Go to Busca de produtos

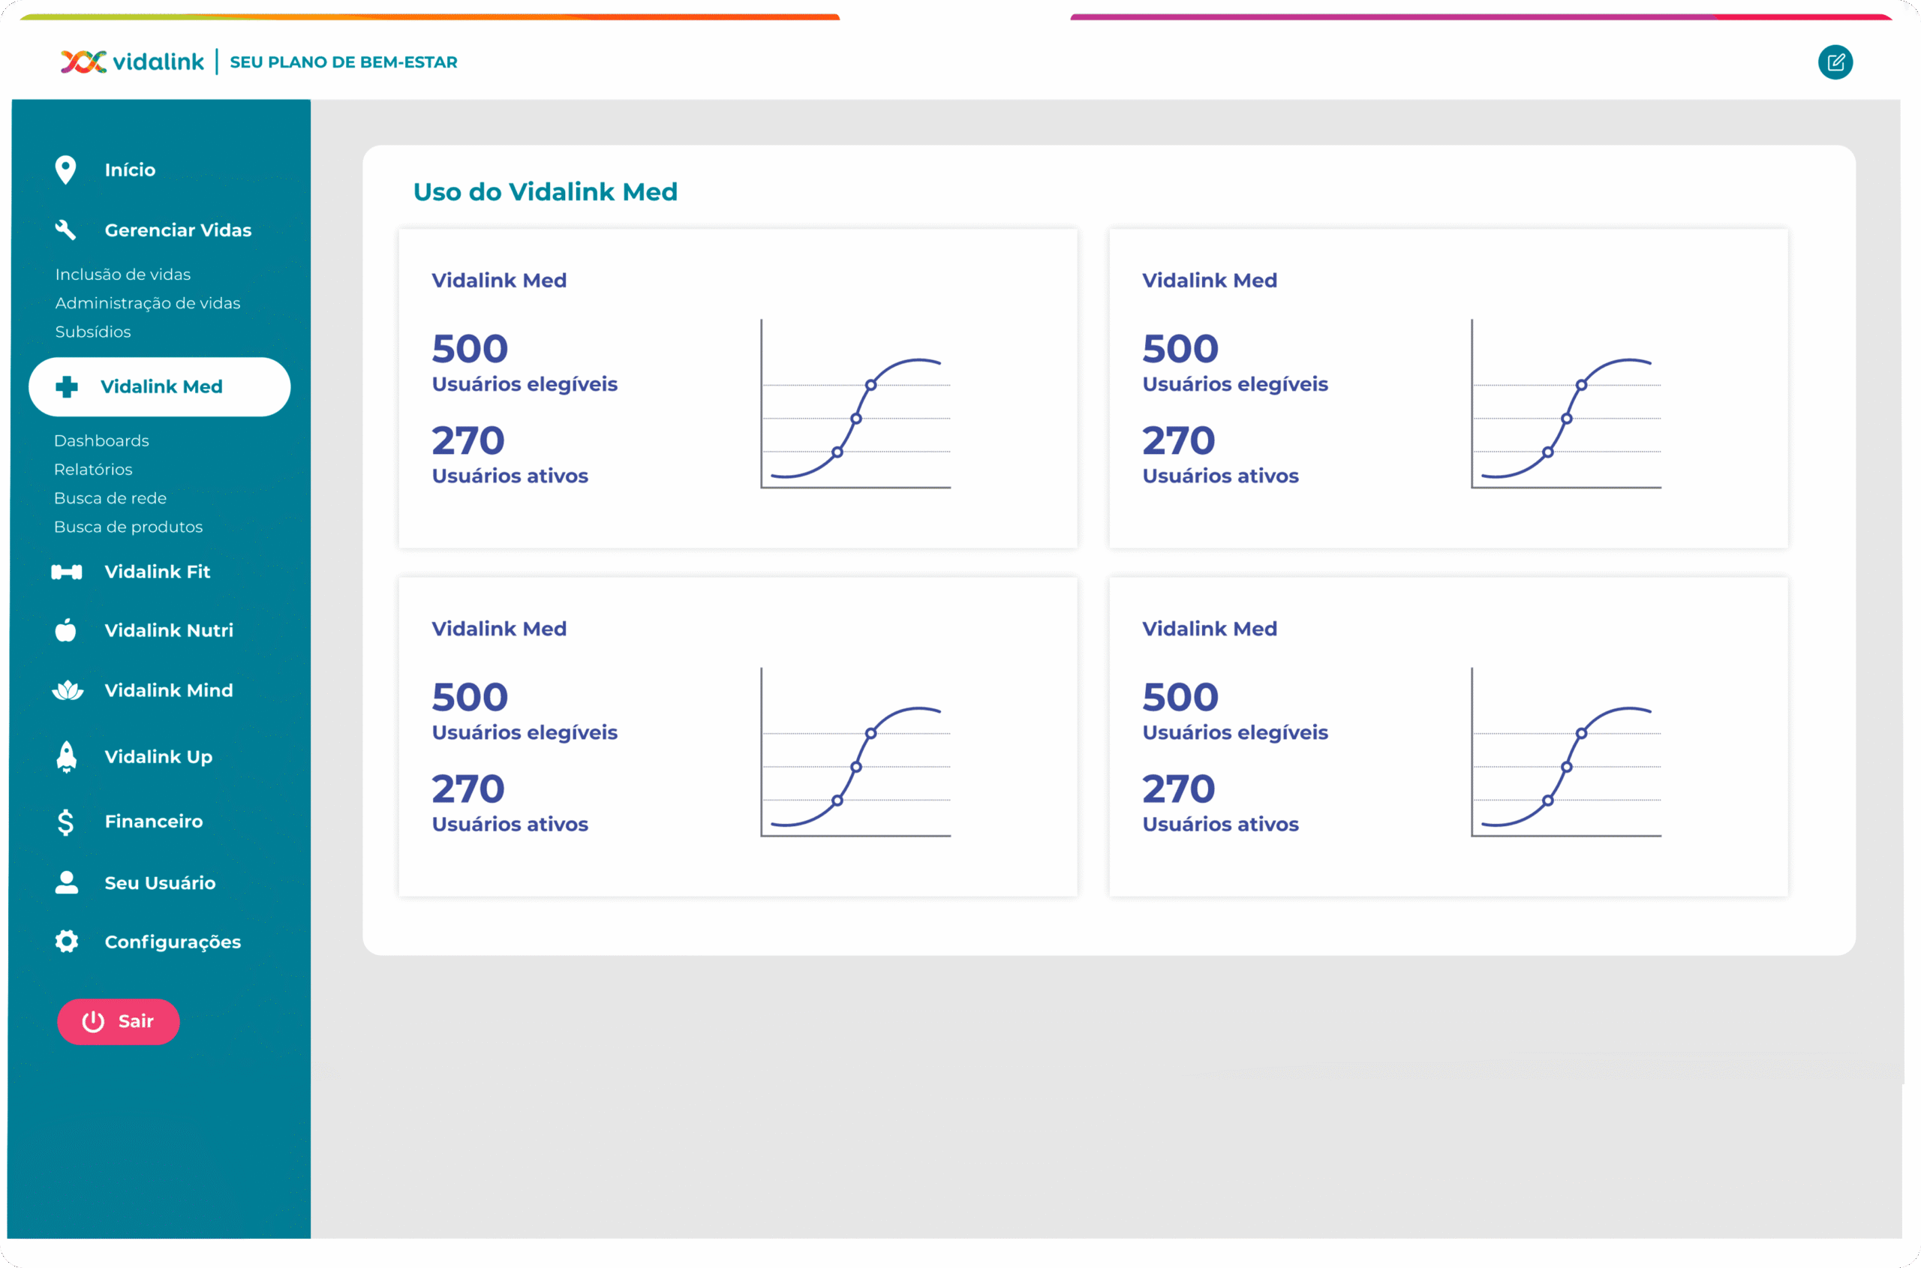pos(128,527)
